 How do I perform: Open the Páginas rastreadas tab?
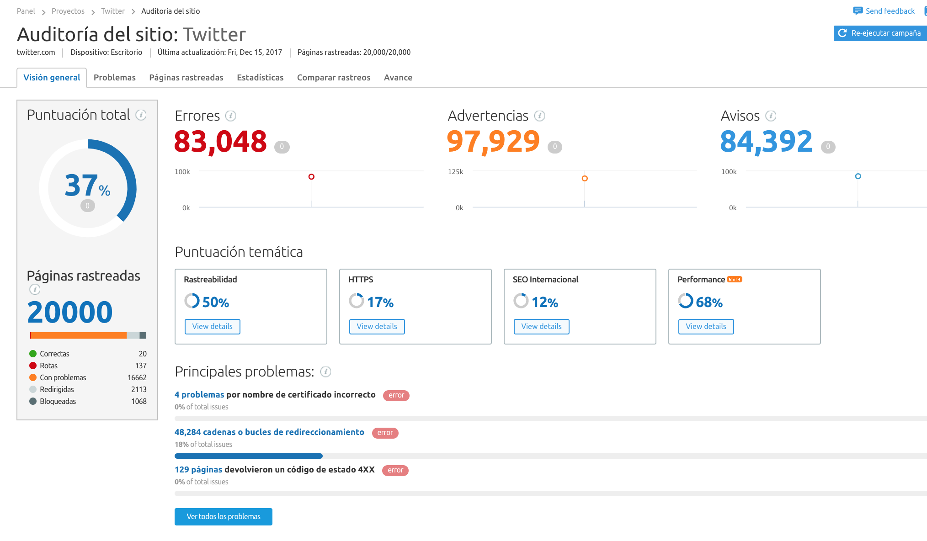pos(186,78)
